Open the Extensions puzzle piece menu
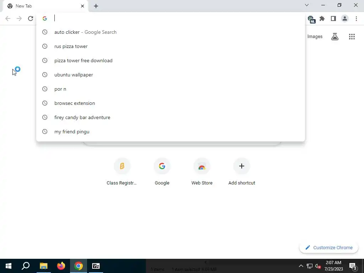Viewport: 364px width, 273px height. click(322, 18)
